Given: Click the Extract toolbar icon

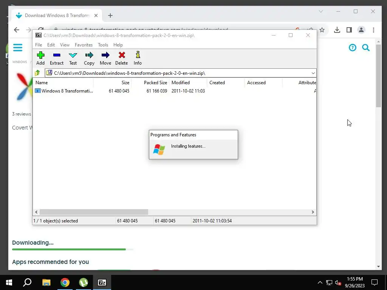Looking at the screenshot, I should 57,58.
